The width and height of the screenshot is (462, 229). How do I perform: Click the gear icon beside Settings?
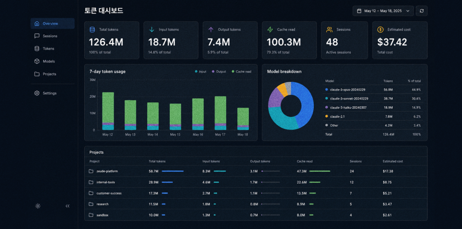pos(37,93)
